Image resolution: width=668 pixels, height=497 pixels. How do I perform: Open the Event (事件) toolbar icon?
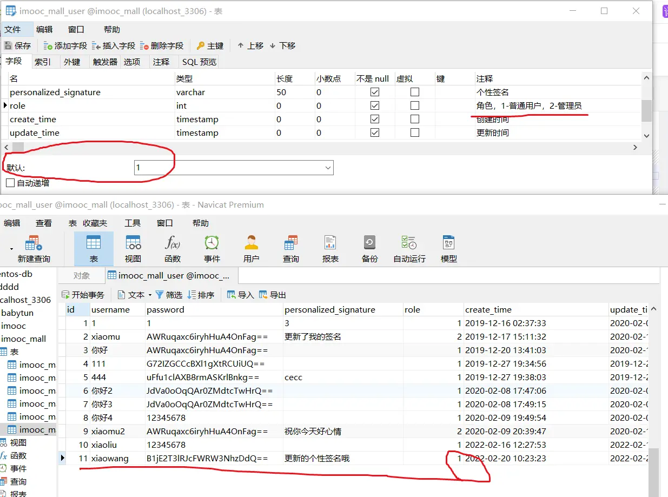coord(212,249)
